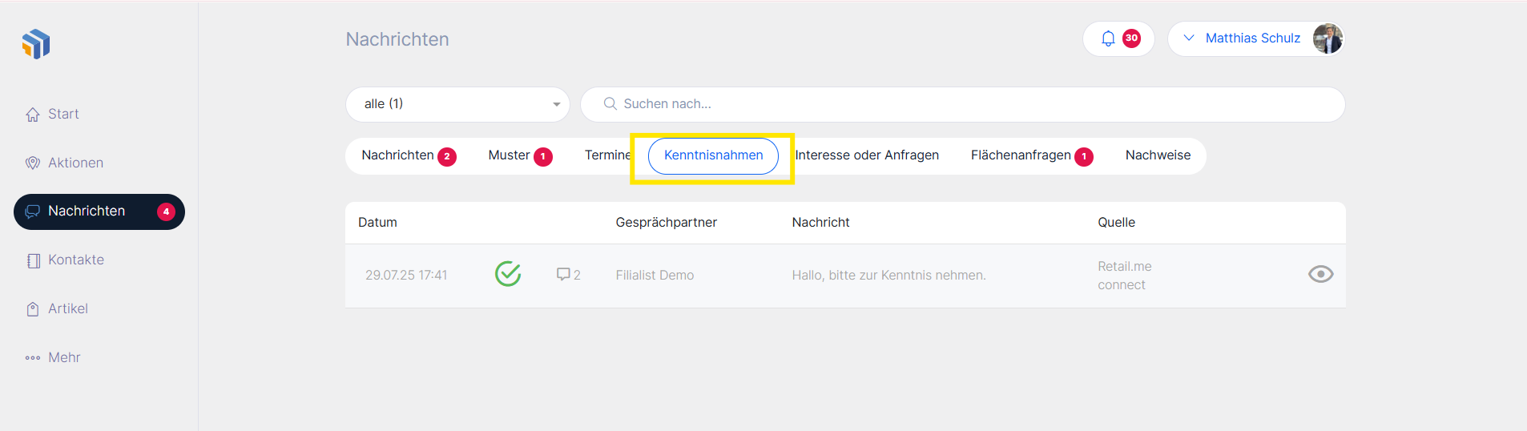Open message 'Hallo, bitte zur Kenntnis nehmen.'
Image resolution: width=1527 pixels, height=431 pixels.
[888, 275]
